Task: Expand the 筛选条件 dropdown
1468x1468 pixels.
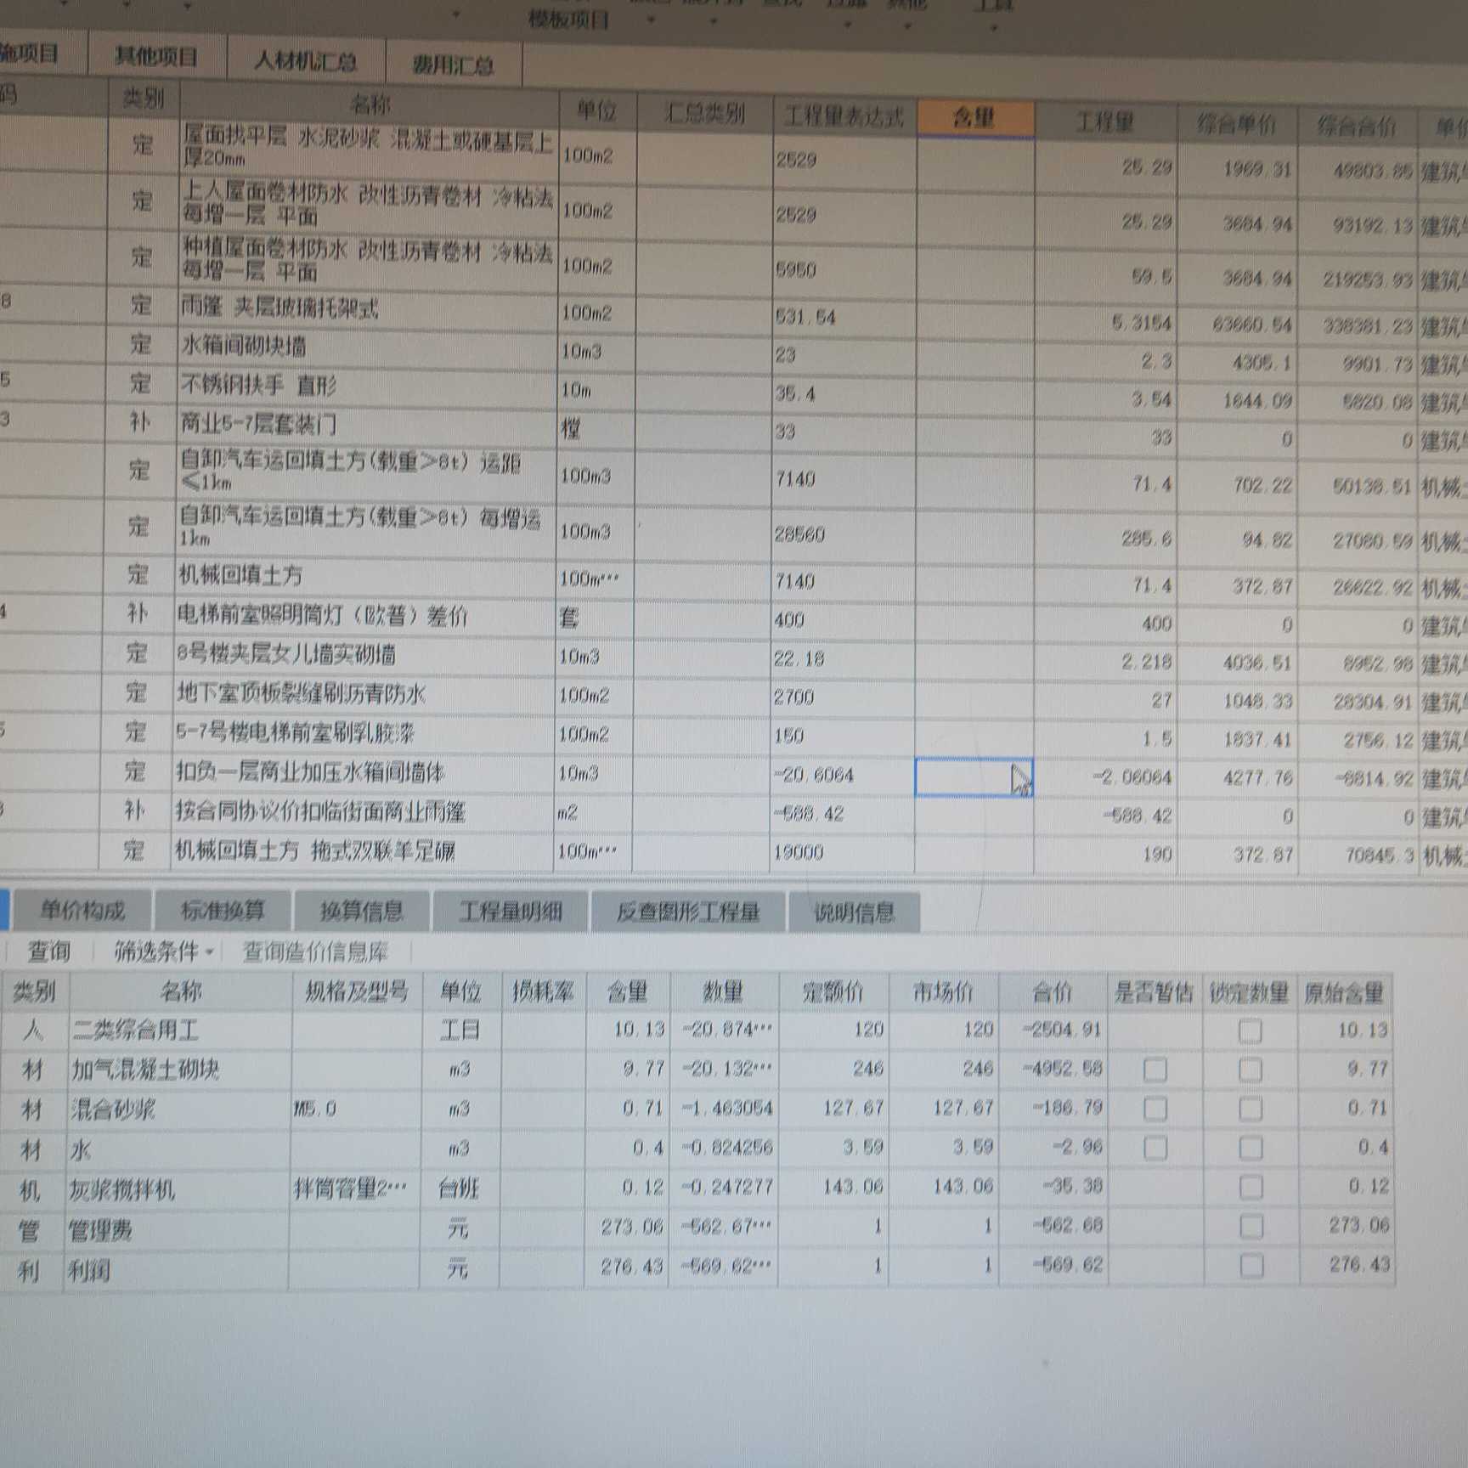Action: 162,951
